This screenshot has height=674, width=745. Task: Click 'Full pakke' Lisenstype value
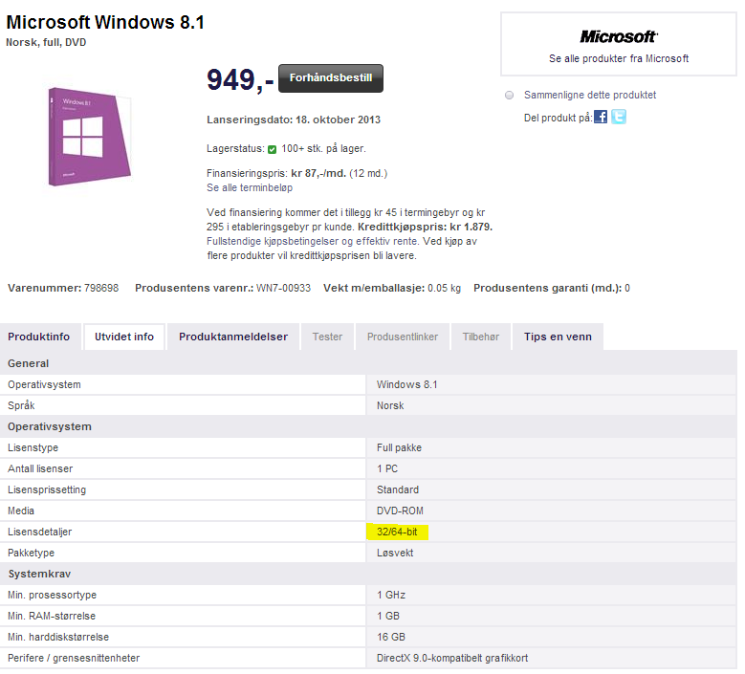pos(399,448)
